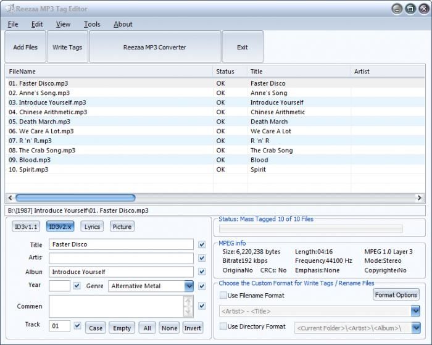
Task: Click into the Album text field
Action: coord(121,272)
